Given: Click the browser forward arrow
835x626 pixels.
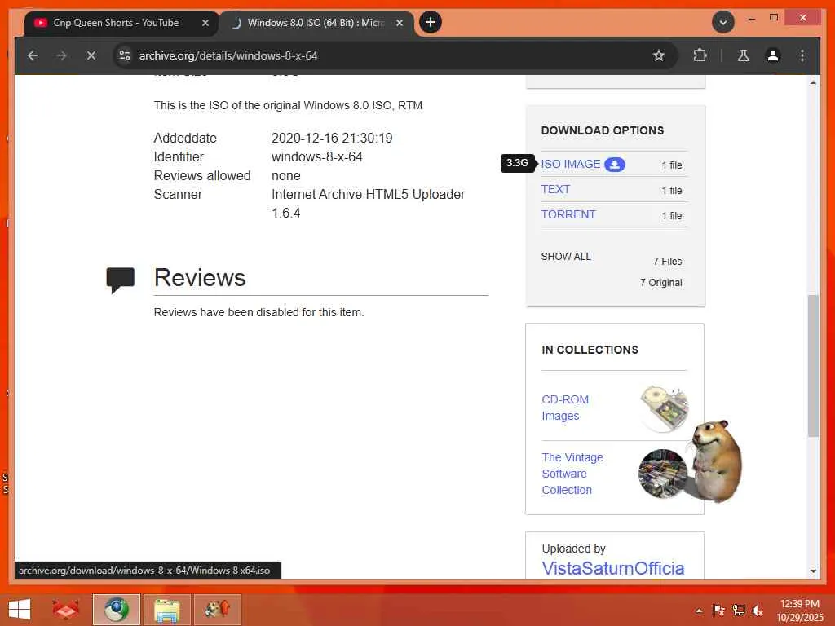Looking at the screenshot, I should pos(62,55).
